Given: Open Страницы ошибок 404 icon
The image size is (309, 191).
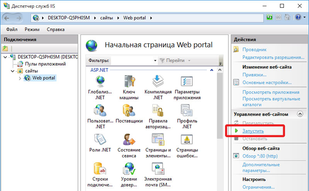Looking at the screenshot, I should coord(187,139).
